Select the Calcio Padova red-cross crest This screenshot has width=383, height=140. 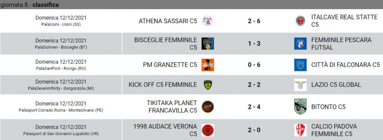pos(300,130)
